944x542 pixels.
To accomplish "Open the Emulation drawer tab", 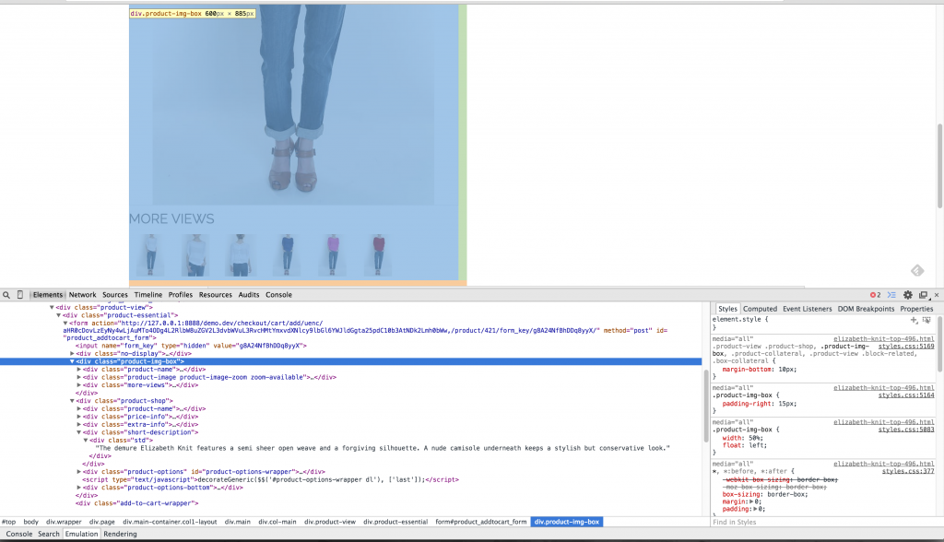I will click(x=81, y=534).
